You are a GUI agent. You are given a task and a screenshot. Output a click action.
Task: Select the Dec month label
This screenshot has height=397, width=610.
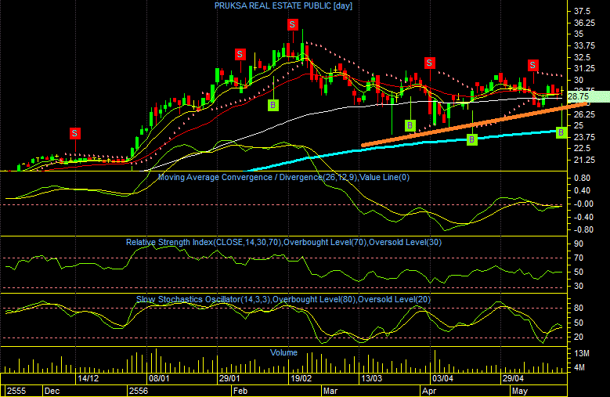pyautogui.click(x=52, y=392)
